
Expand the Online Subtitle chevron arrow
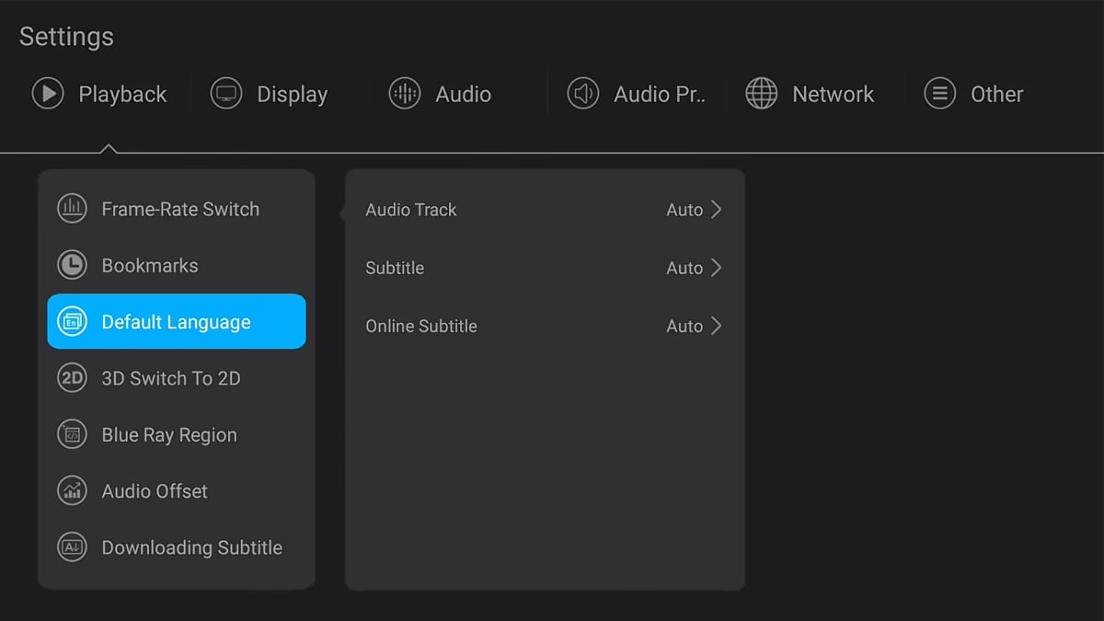[717, 326]
